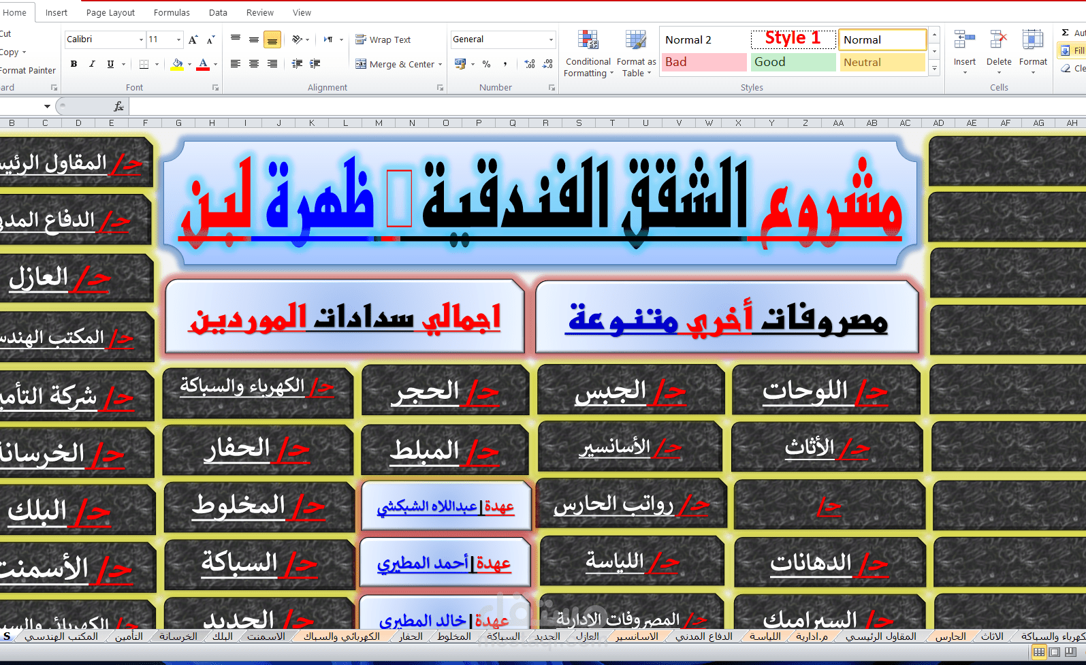Image resolution: width=1086 pixels, height=665 pixels.
Task: Open the General number format dropdown
Action: tap(551, 39)
